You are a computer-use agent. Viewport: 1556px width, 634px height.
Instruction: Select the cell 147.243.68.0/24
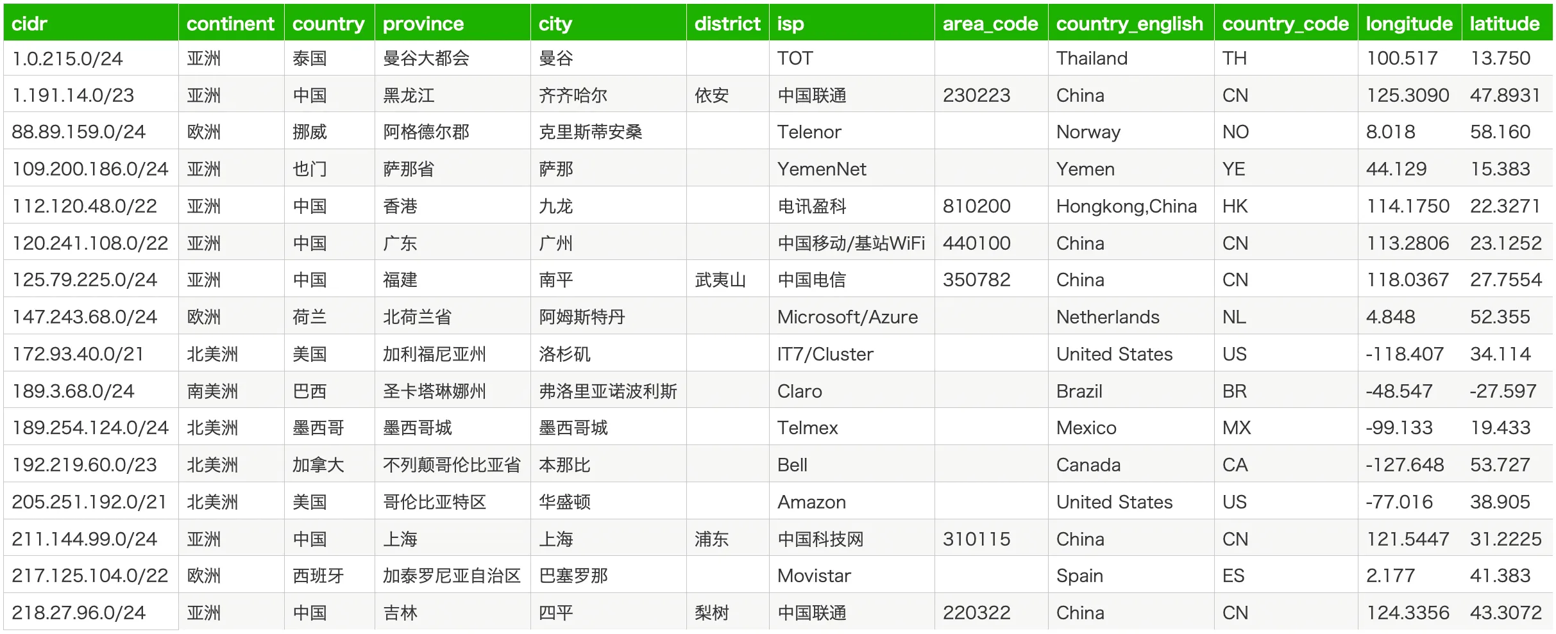pyautogui.click(x=91, y=316)
